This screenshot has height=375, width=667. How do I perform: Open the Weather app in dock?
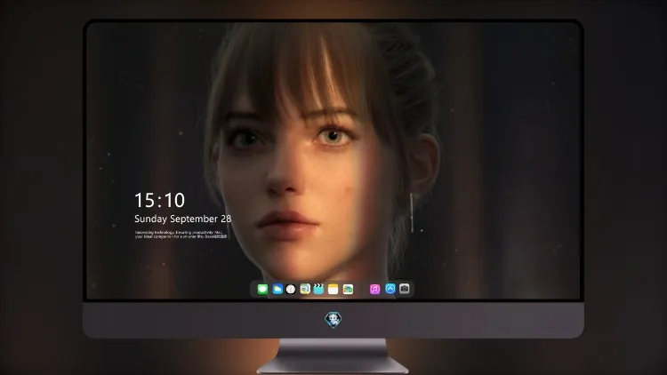coord(277,289)
